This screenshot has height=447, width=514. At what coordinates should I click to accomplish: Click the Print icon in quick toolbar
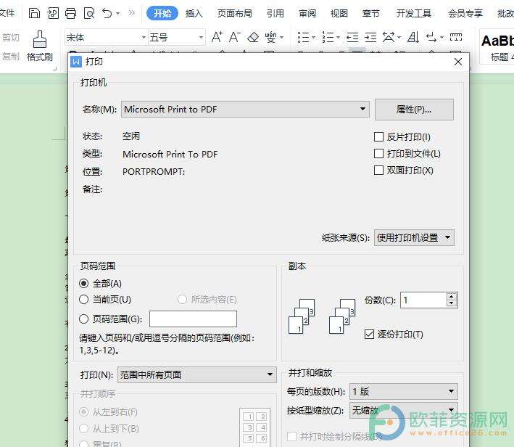[71, 13]
